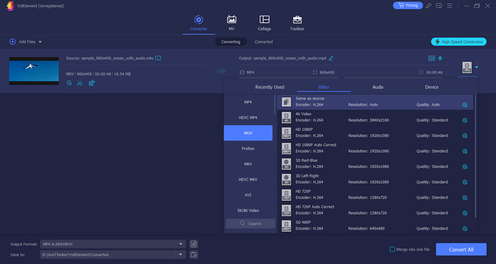
Task: Expand Add Files dropdown arrow
Action: 40,42
